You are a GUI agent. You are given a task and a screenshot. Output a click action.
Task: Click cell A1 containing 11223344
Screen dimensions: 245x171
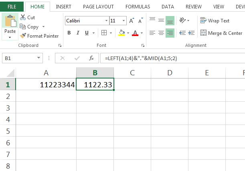pos(46,84)
